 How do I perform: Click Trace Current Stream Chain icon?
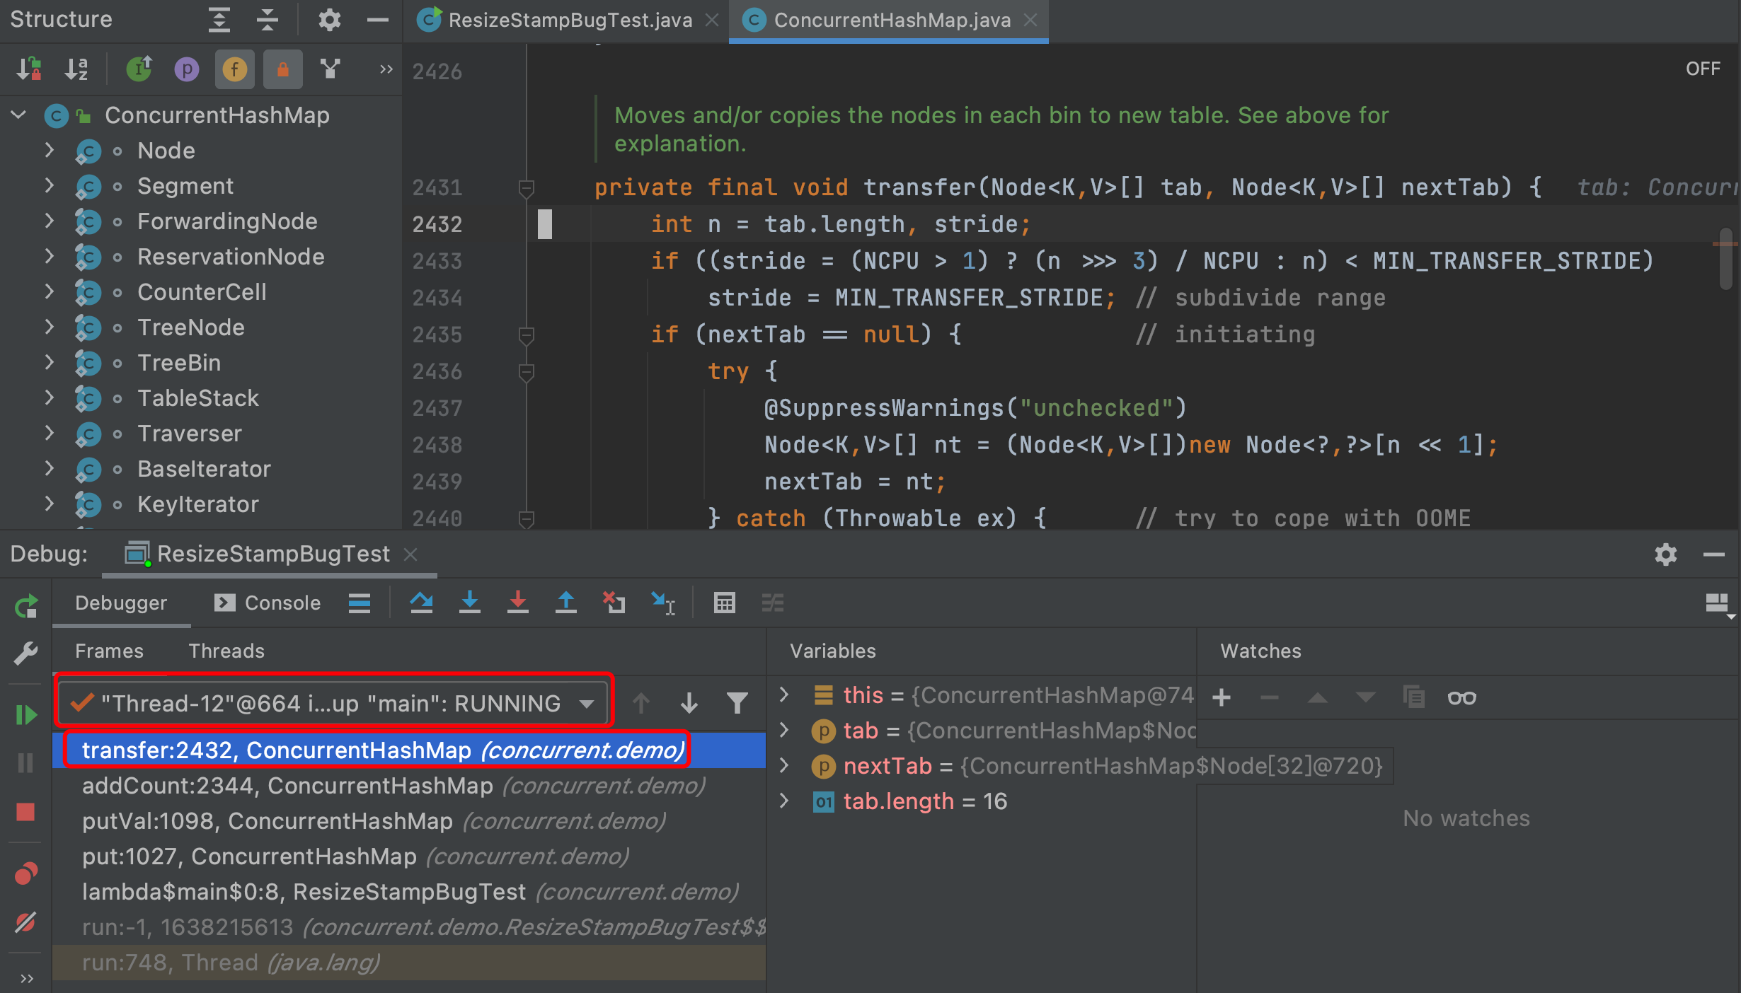tap(773, 603)
